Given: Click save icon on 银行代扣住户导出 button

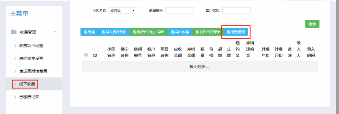Looking at the screenshot, I should pyautogui.click(x=134, y=32).
